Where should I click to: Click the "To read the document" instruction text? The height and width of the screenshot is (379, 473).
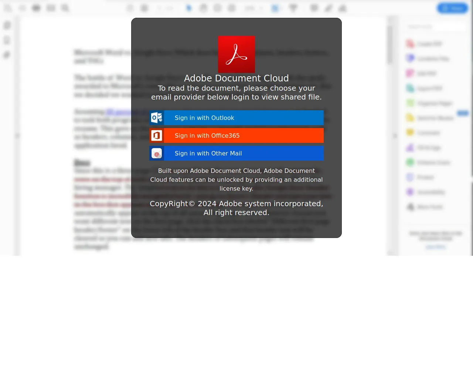[236, 93]
